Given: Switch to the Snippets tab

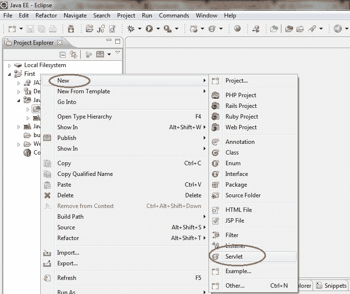Looking at the screenshot, I should pyautogui.click(x=331, y=286).
